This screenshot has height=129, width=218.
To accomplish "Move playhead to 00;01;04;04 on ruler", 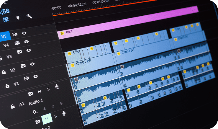I will [x=101, y=2].
